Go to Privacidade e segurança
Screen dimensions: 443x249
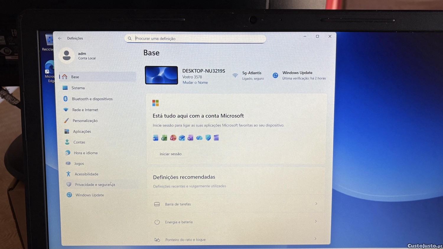(x=95, y=185)
